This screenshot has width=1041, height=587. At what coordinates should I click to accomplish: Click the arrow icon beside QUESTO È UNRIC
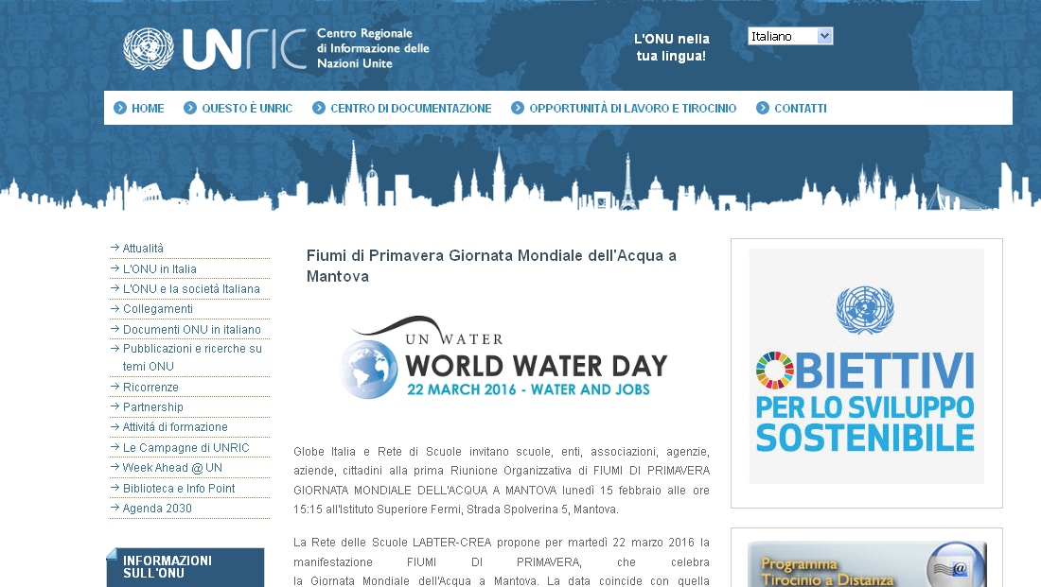(x=190, y=108)
